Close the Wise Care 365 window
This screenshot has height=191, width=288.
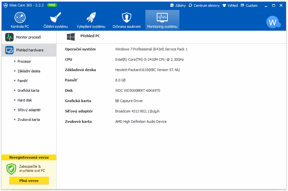281,5
